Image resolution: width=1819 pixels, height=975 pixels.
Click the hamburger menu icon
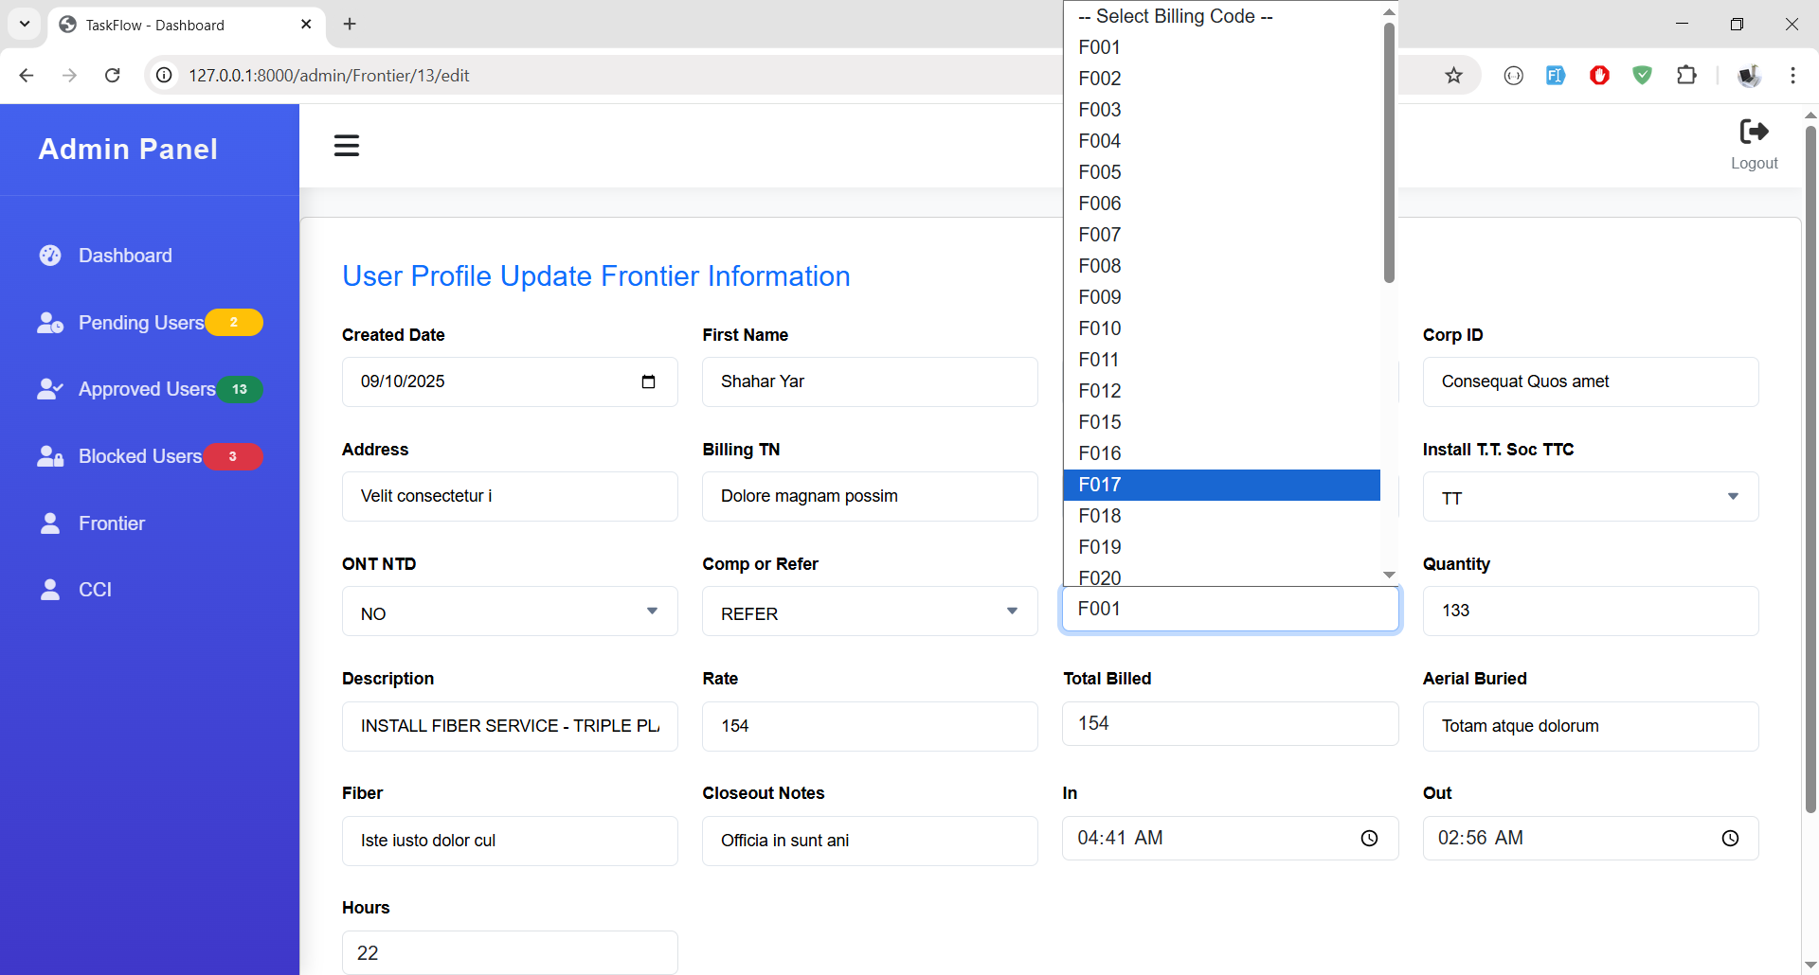[x=347, y=146]
